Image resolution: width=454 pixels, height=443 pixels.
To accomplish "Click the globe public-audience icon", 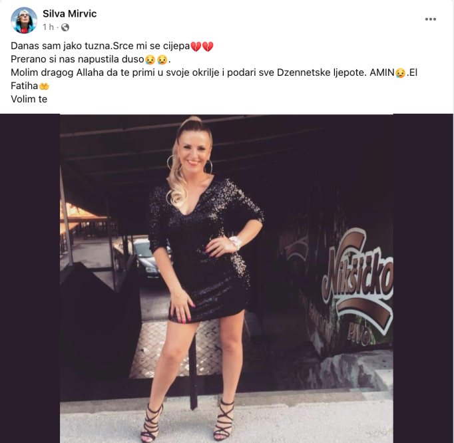I will (x=65, y=27).
